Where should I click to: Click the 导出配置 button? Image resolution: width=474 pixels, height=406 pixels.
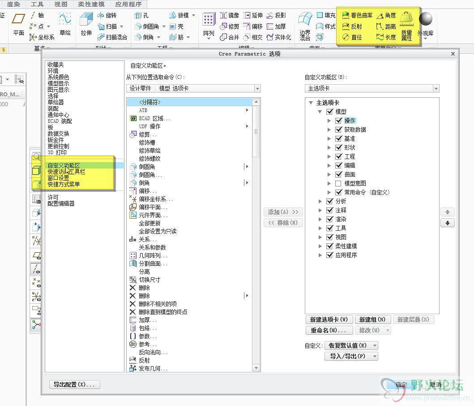(x=74, y=384)
